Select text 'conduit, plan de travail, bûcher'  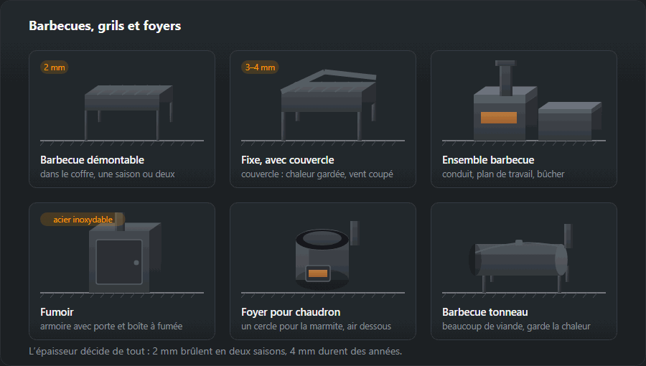(503, 174)
